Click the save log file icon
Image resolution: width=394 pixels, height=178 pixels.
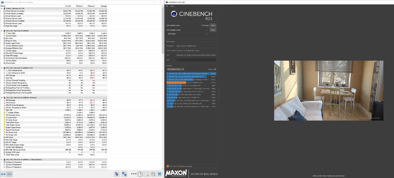(146, 174)
